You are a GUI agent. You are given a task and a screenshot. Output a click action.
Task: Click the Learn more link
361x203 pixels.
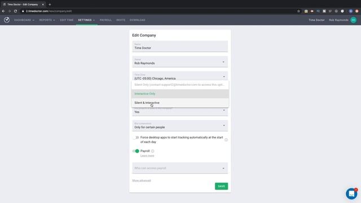click(147, 156)
